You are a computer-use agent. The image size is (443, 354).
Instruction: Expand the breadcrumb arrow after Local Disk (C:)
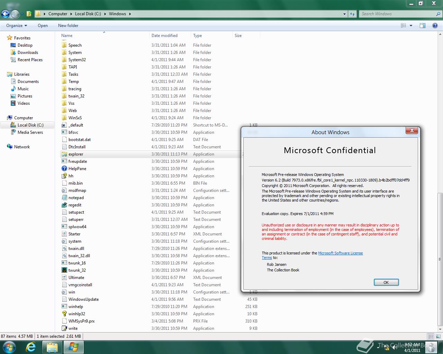(x=105, y=14)
